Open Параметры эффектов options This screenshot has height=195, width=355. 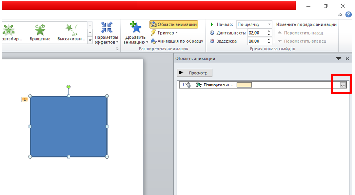click(x=106, y=33)
